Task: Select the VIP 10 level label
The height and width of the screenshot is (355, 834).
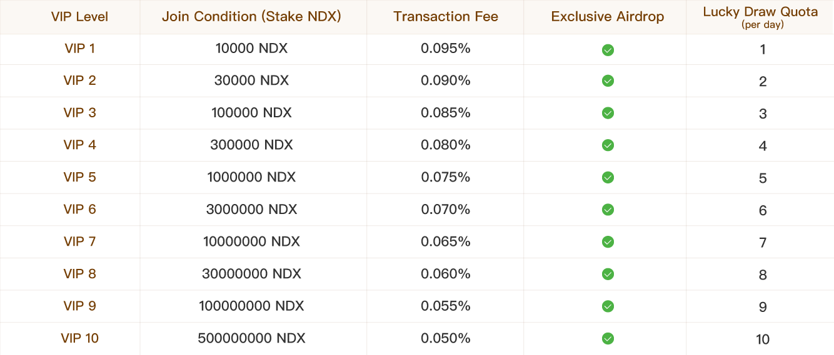Action: [79, 338]
